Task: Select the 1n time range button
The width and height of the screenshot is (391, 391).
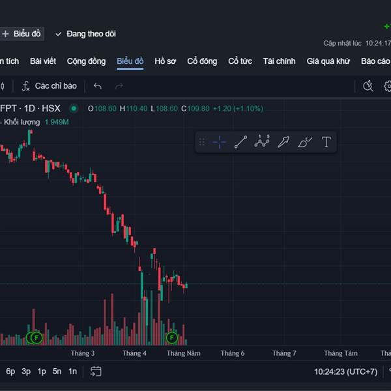Action: (x=73, y=371)
